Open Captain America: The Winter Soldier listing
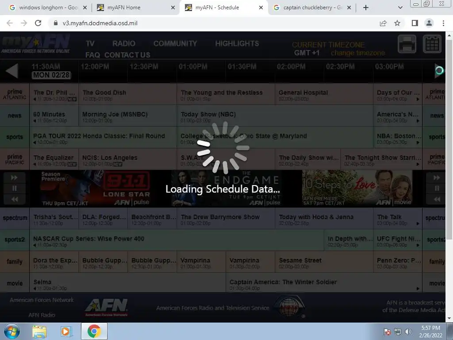 pyautogui.click(x=324, y=283)
